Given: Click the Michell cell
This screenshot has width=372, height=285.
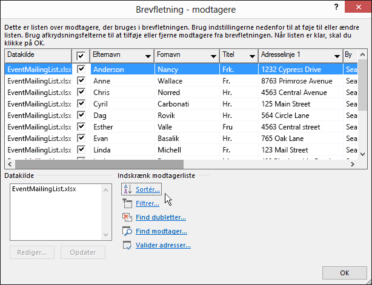Looking at the screenshot, I should click(x=187, y=150).
